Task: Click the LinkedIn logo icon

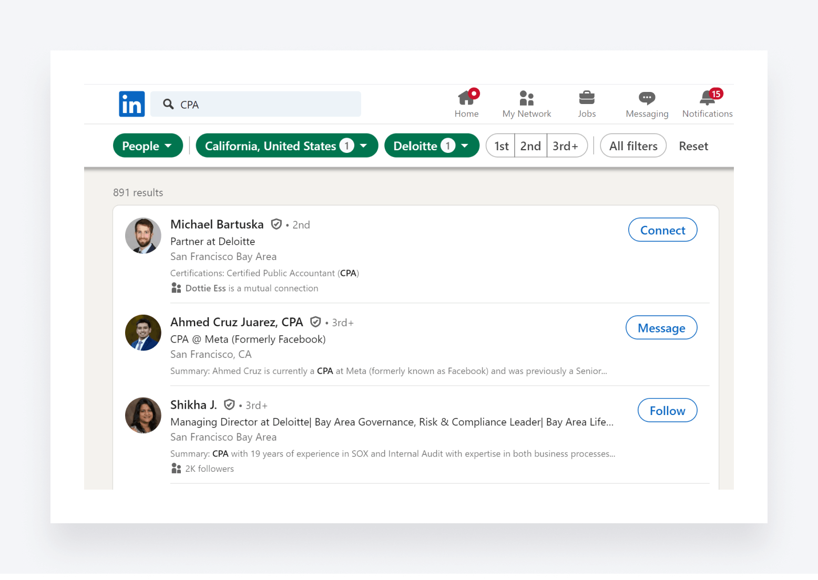Action: click(131, 104)
